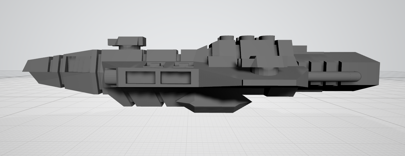Select the angled ribs under the side pod
Image resolution: width=405 pixels, height=156 pixels.
tap(145, 99)
